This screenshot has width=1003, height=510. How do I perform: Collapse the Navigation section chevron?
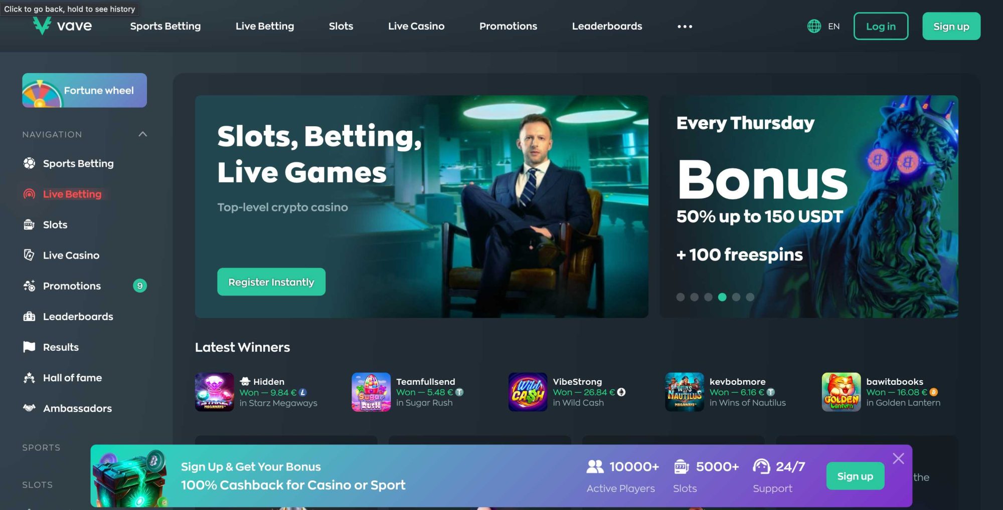tap(143, 134)
